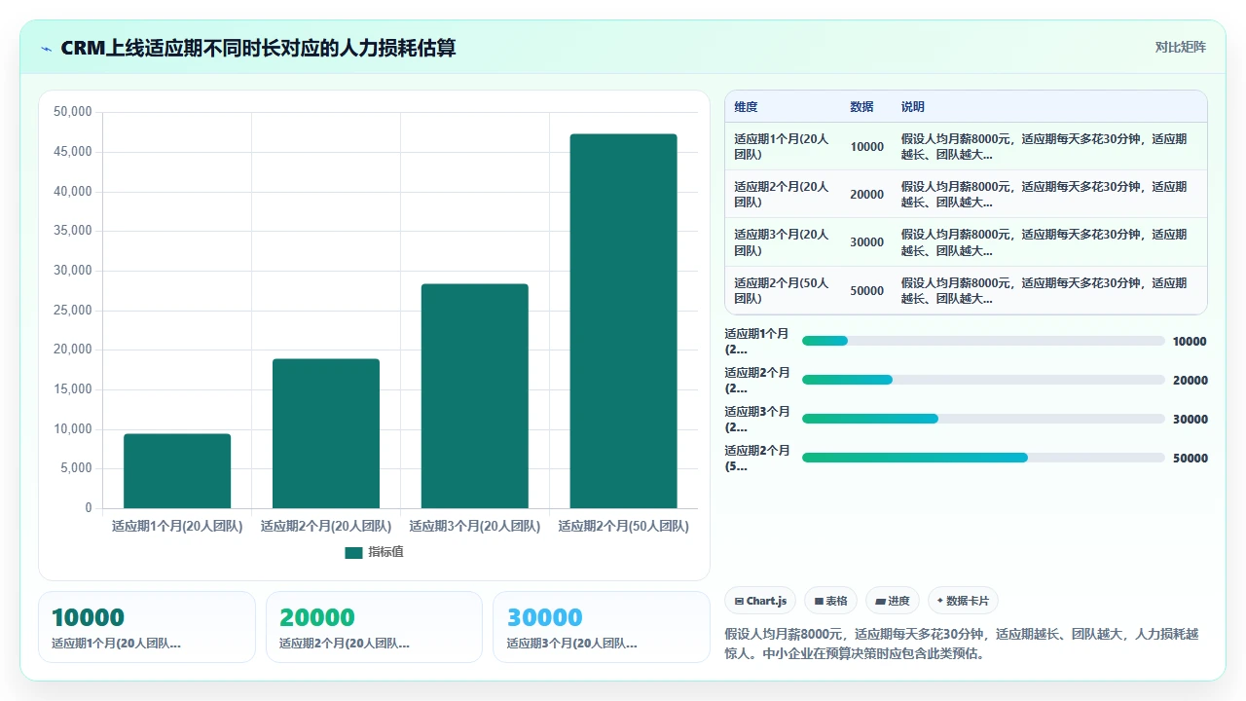Open the 30000 data card for 适应期3个月

tap(602, 627)
